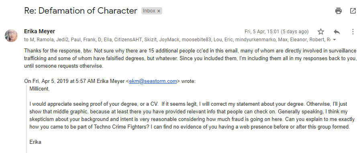Open the three-dot more options menu

point(353,32)
